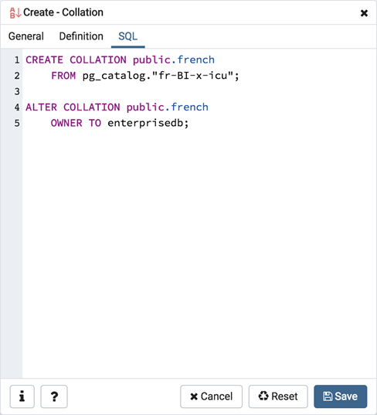Click the collation icon in the title bar
This screenshot has width=377, height=415.
click(15, 12)
